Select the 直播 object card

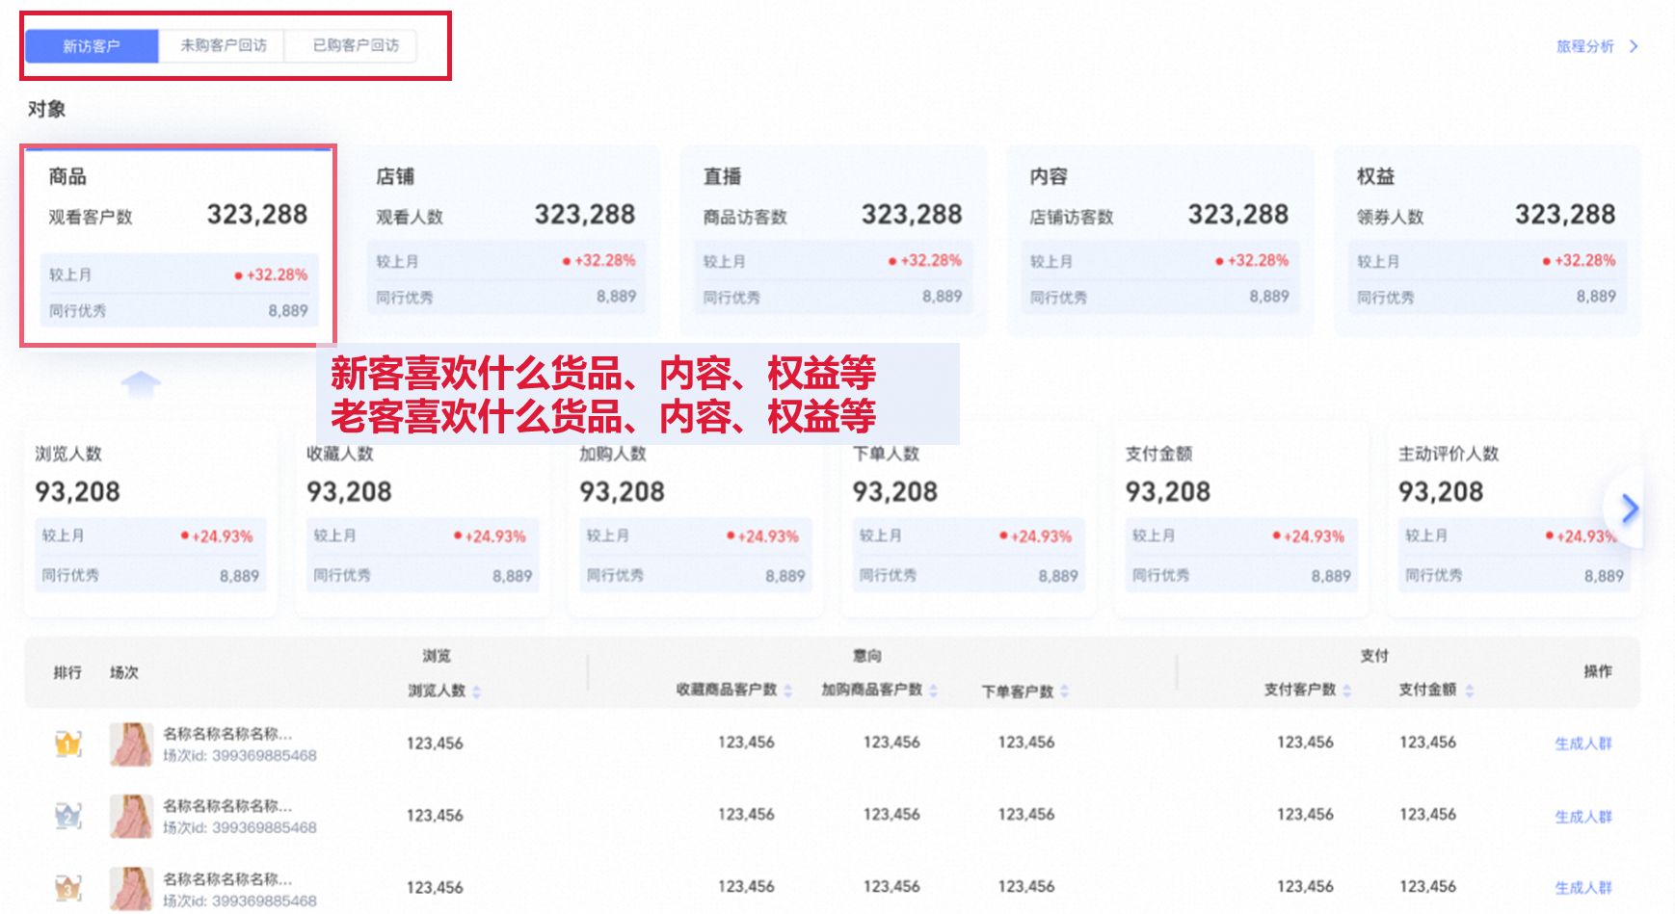click(834, 241)
